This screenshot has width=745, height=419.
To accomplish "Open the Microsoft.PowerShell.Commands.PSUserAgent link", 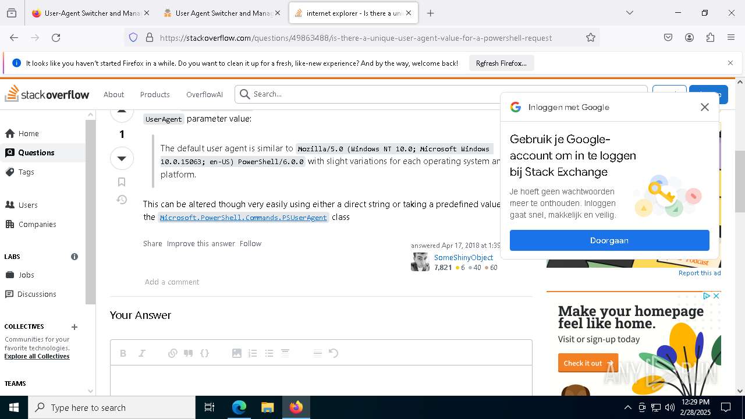I will click(243, 218).
